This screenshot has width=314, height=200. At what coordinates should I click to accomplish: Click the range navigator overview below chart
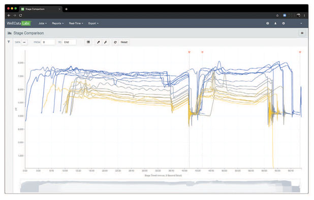point(160,186)
